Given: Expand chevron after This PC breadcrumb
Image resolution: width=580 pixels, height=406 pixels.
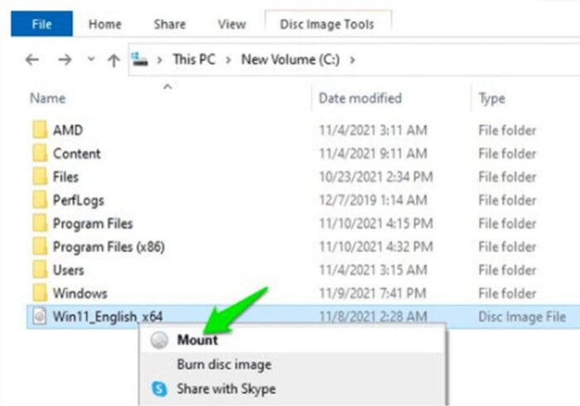Looking at the screenshot, I should [228, 60].
